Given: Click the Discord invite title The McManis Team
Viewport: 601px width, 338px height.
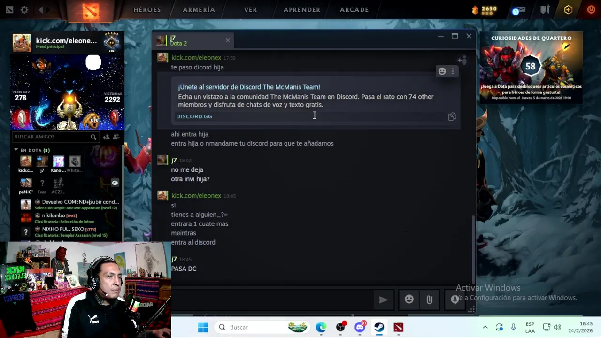Looking at the screenshot, I should pyautogui.click(x=249, y=87).
